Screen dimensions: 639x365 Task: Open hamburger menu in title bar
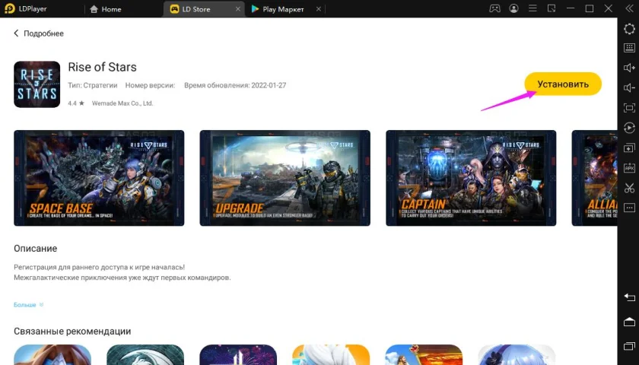532,8
